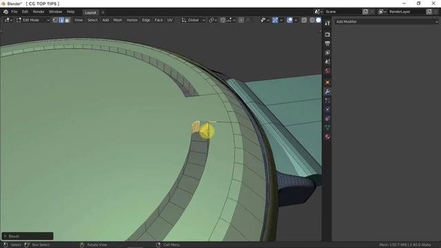The image size is (441, 248).
Task: Enable edge select mode
Action: point(61,20)
